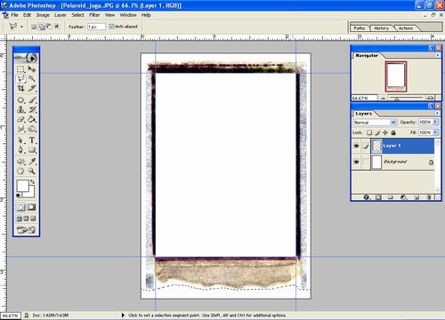Viewport: 445px width, 320px height.
Task: Switch to Quick Mask Mode
Action: pyautogui.click(x=32, y=207)
